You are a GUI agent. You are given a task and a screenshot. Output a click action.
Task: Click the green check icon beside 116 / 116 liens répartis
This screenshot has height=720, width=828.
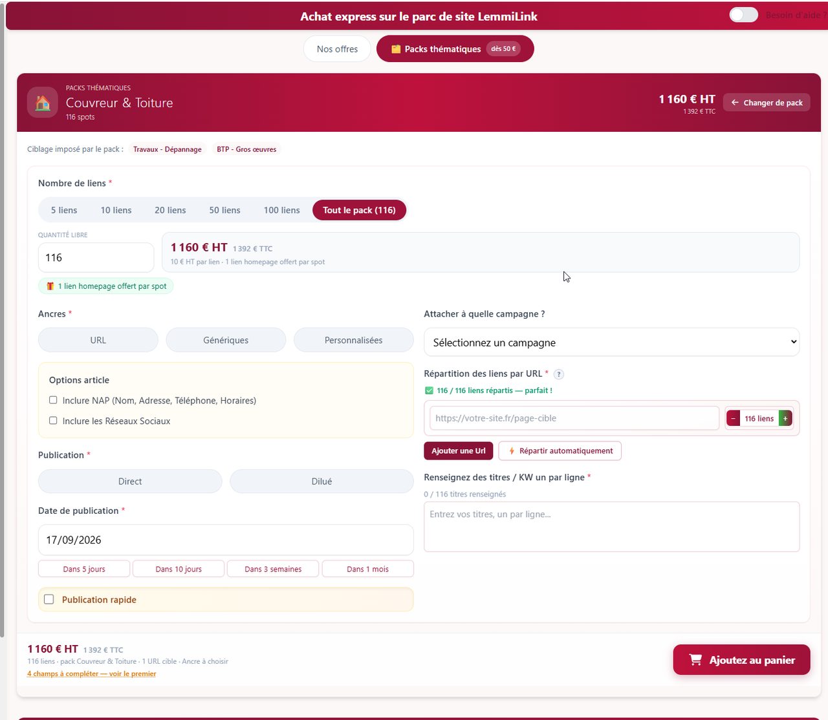click(429, 390)
